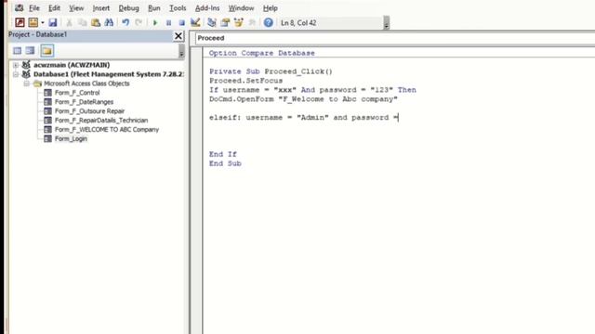Select Form_F_RepairDatails_Technician module
The image size is (595, 334).
point(101,121)
